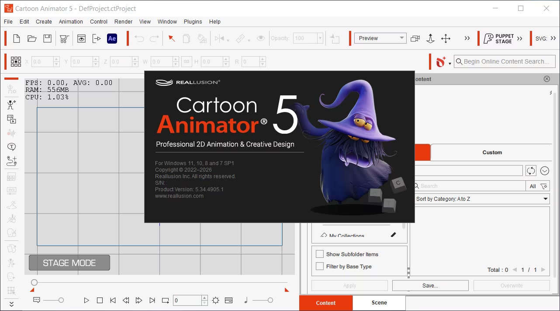Open the Animation menu
Viewport: 560px width, 311px height.
pos(71,21)
